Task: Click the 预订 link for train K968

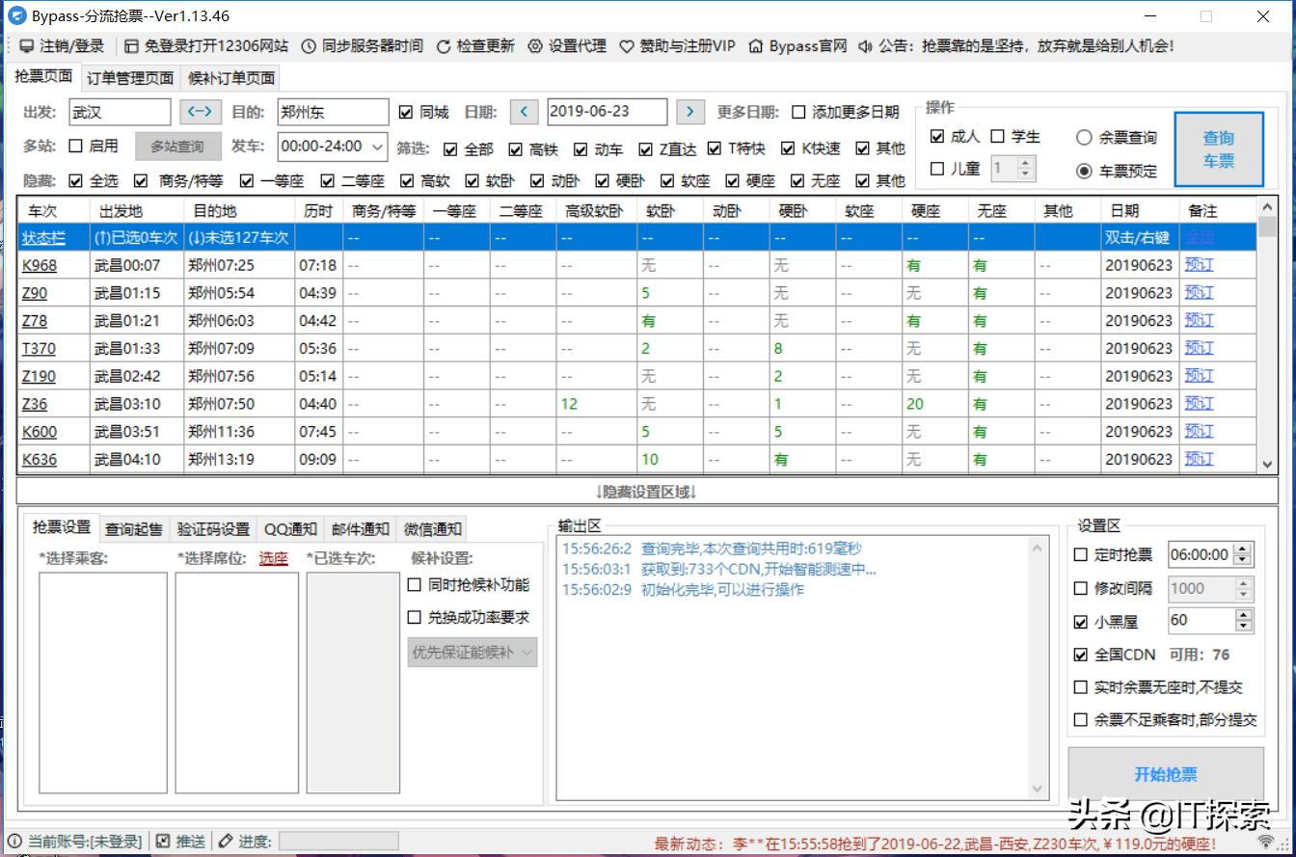Action: click(x=1198, y=264)
